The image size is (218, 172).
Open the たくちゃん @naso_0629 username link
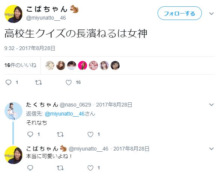click(x=59, y=105)
